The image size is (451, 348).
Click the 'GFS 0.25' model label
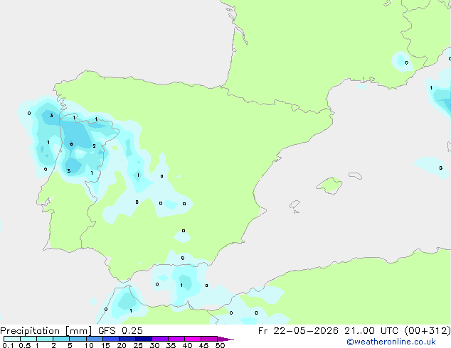pos(120,330)
